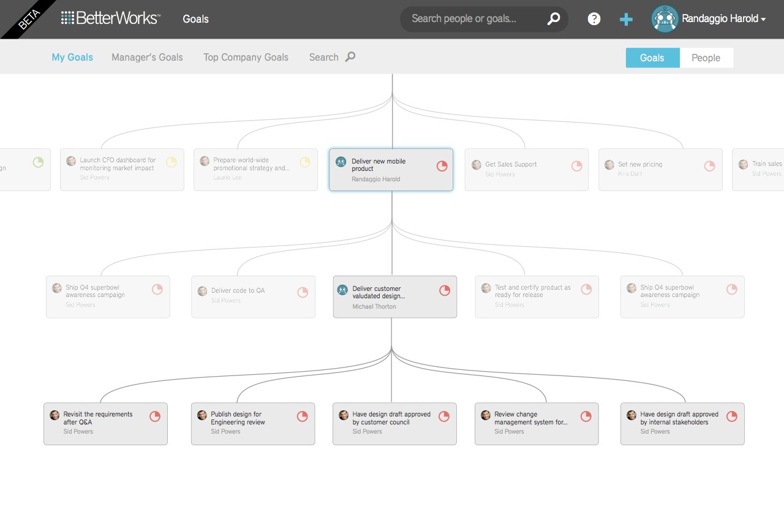Screen dimensions: 784x512
Task: Click Randaggio Harold name on goal card
Action: (x=376, y=179)
